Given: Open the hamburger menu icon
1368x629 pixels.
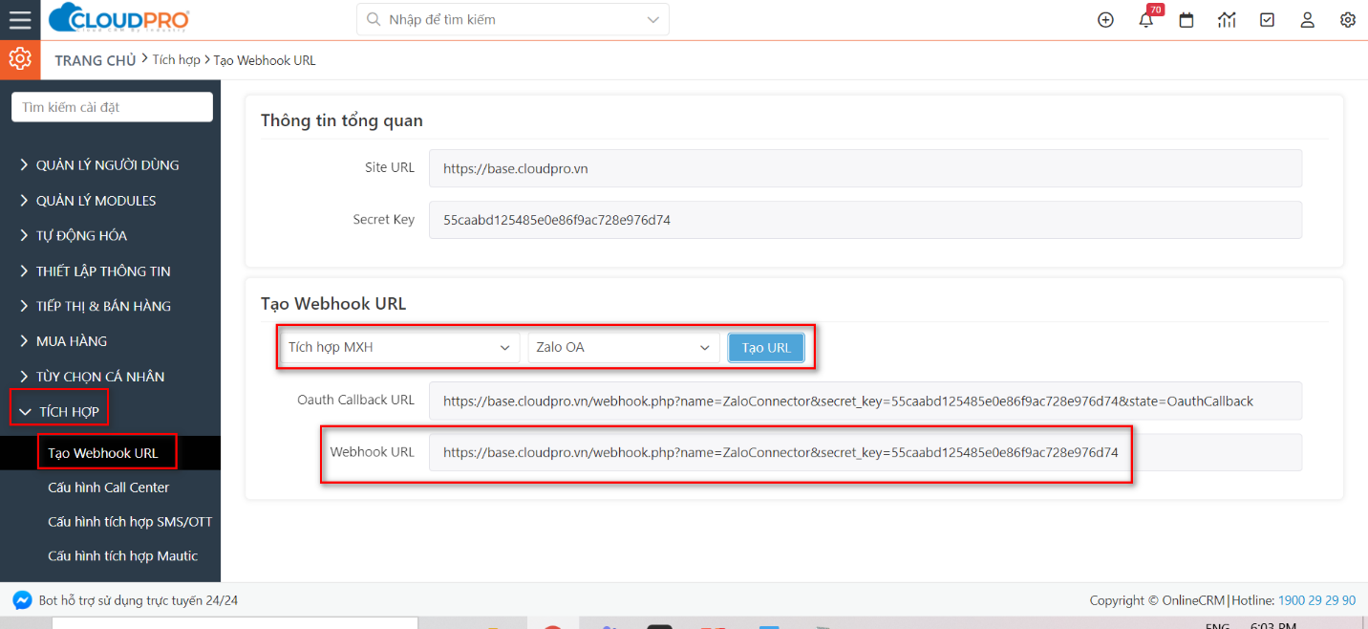Looking at the screenshot, I should tap(20, 19).
